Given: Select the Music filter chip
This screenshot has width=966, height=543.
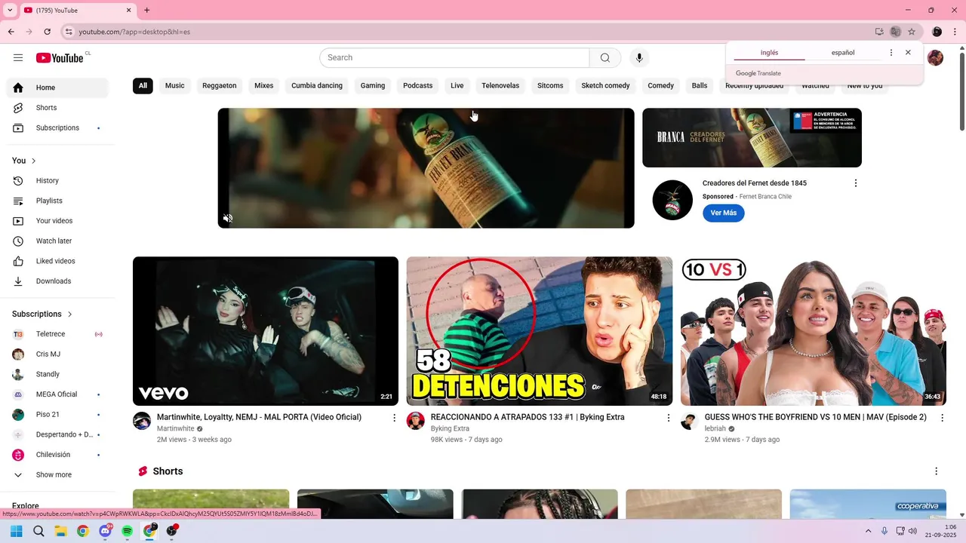Looking at the screenshot, I should [175, 86].
